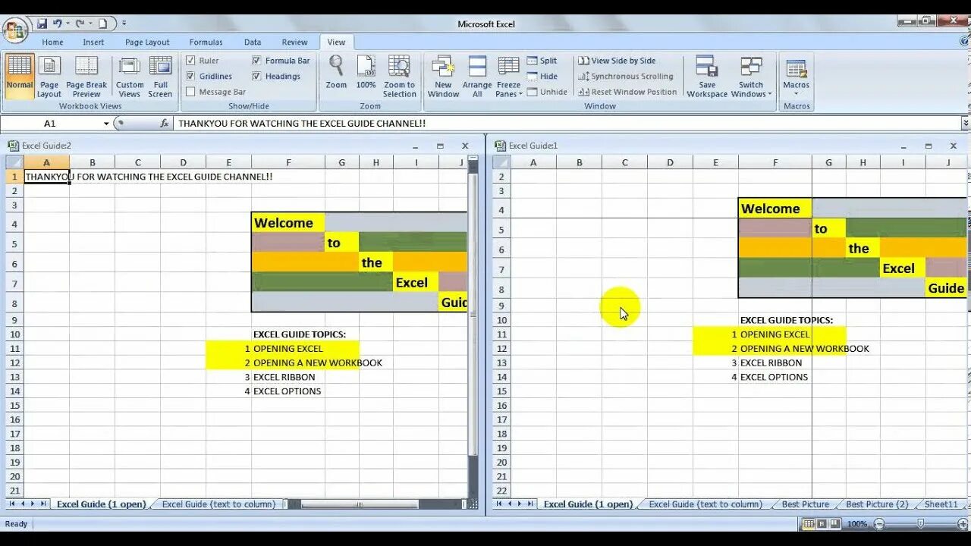Toggle Synchronous Scrolling

(x=626, y=76)
